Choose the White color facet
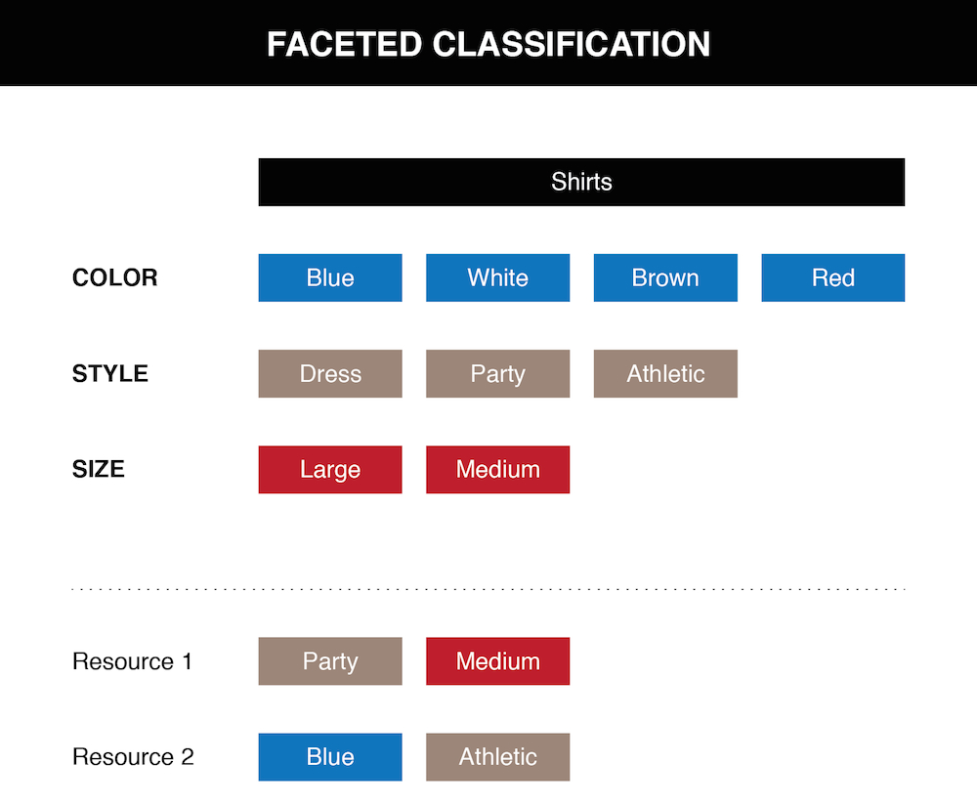 (497, 277)
